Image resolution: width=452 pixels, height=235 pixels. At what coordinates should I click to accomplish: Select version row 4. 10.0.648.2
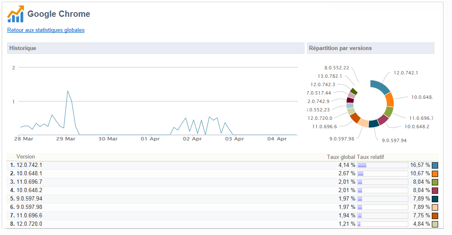tap(223, 190)
